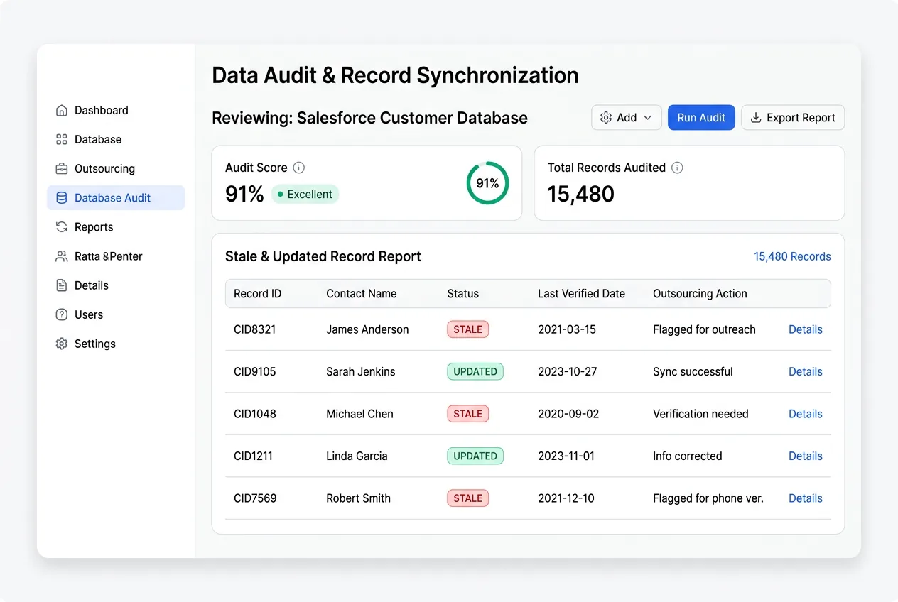Open the 15,480 Records link
Image resolution: width=898 pixels, height=602 pixels.
pos(792,256)
